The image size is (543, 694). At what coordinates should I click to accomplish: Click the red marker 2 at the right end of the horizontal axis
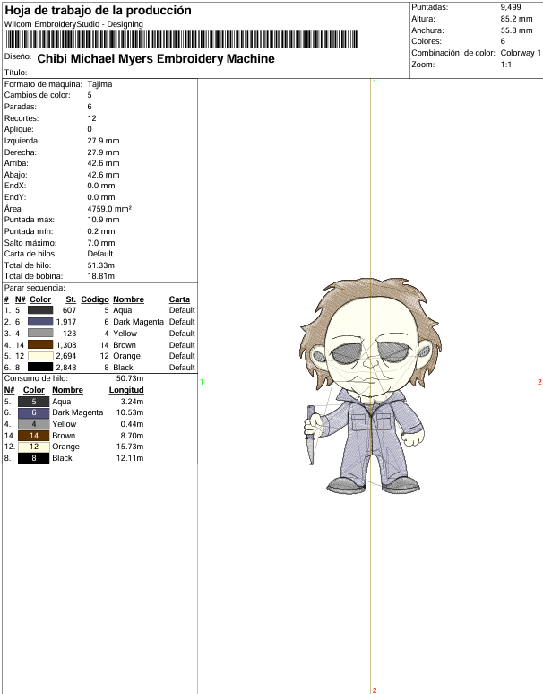click(x=539, y=382)
